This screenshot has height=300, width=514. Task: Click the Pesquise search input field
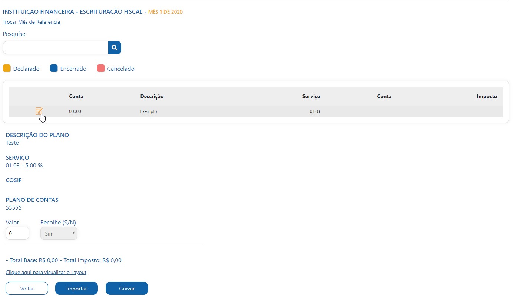(56, 47)
